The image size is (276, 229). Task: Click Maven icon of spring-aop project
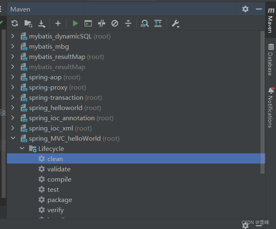click(x=24, y=77)
